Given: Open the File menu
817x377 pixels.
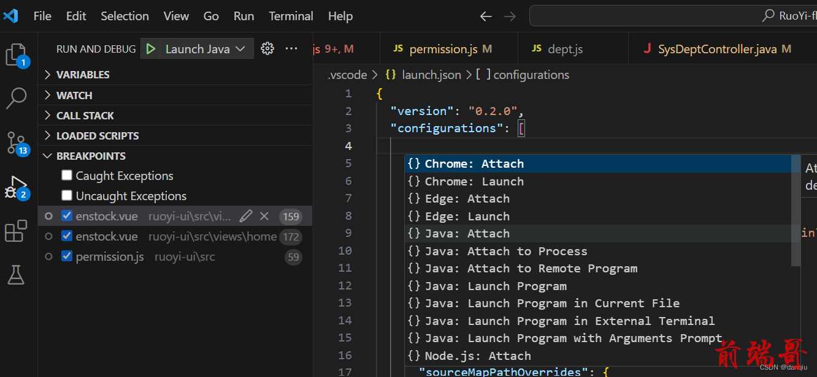Looking at the screenshot, I should pos(42,17).
